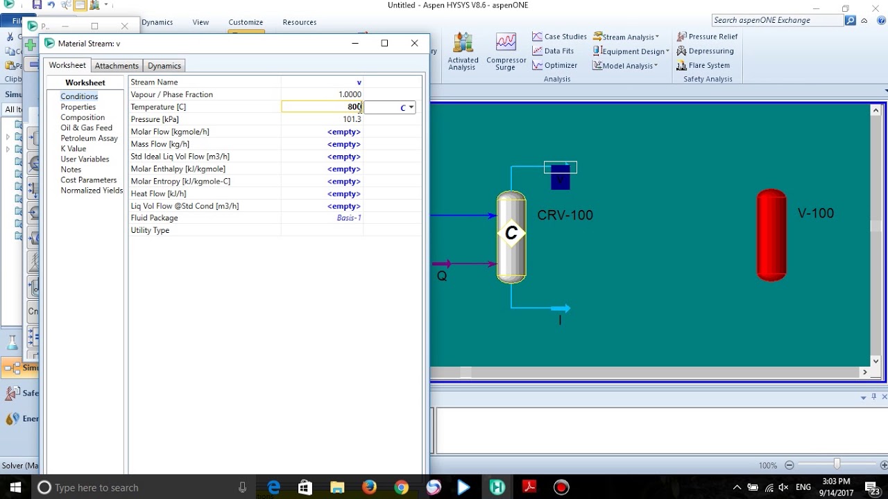Select the CRV-100 reactor on the flowsheet
The height and width of the screenshot is (499, 888).
click(511, 236)
